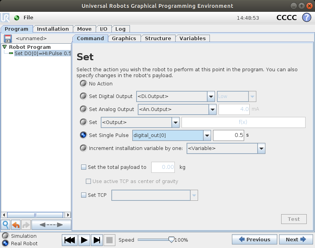Click the Universal Robots logo icon
This screenshot has width=315, height=248.
(x=6, y=18)
